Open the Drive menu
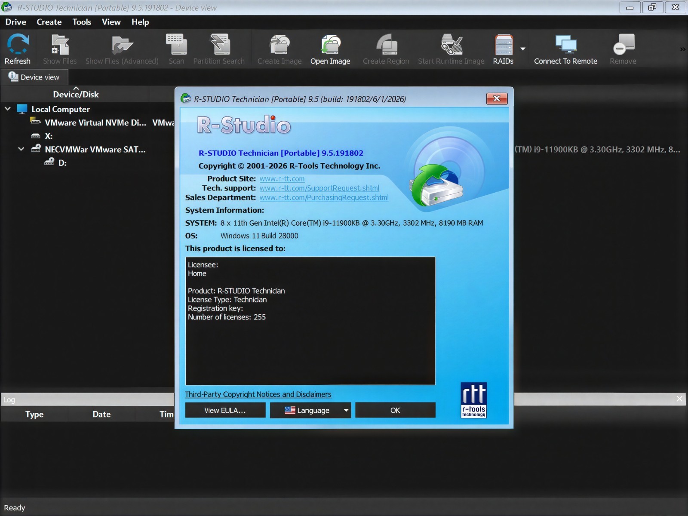688x516 pixels. pyautogui.click(x=15, y=22)
